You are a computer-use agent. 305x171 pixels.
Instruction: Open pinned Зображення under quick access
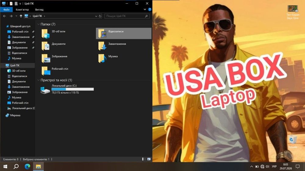(x=20, y=47)
